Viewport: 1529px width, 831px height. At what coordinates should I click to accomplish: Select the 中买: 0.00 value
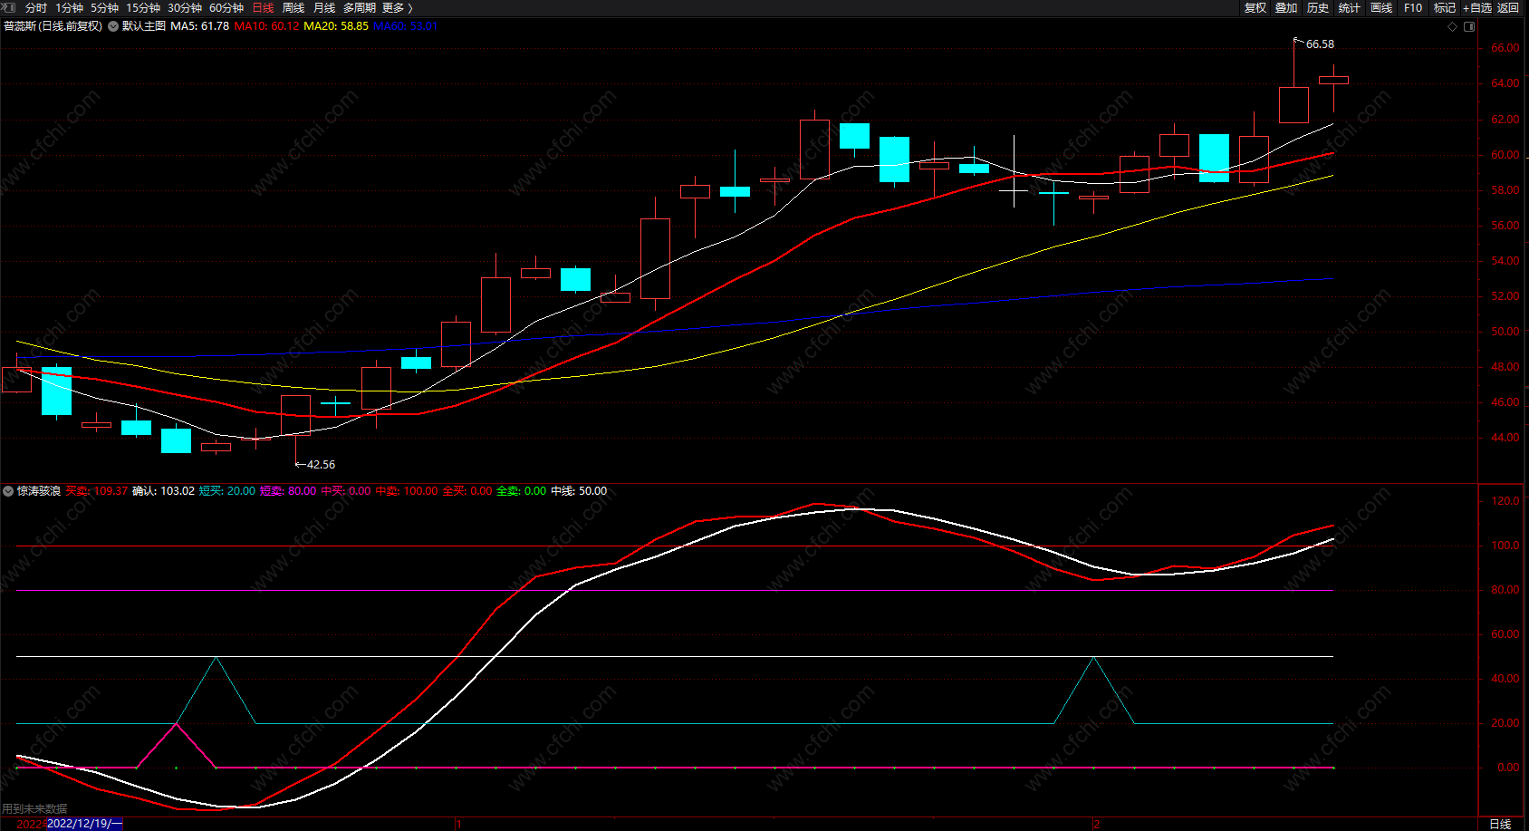tap(346, 491)
